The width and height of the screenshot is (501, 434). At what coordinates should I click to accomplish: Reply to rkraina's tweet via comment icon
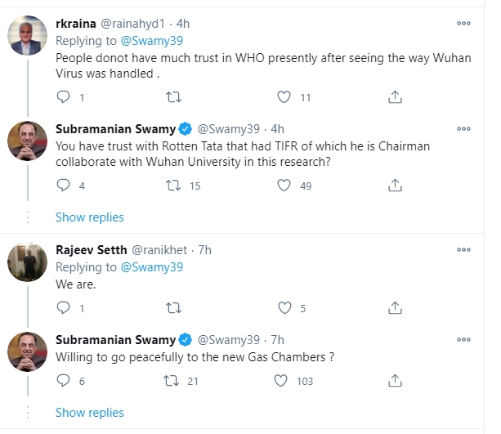click(x=63, y=97)
